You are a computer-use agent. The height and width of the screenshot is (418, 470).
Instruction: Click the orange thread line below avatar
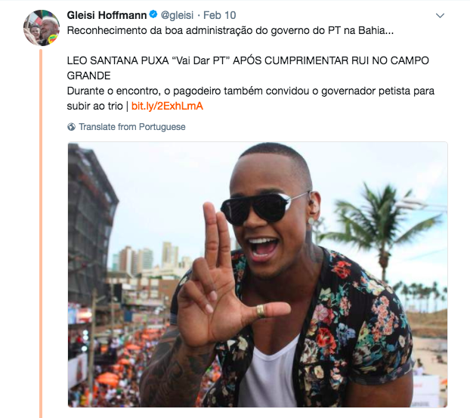point(41,234)
